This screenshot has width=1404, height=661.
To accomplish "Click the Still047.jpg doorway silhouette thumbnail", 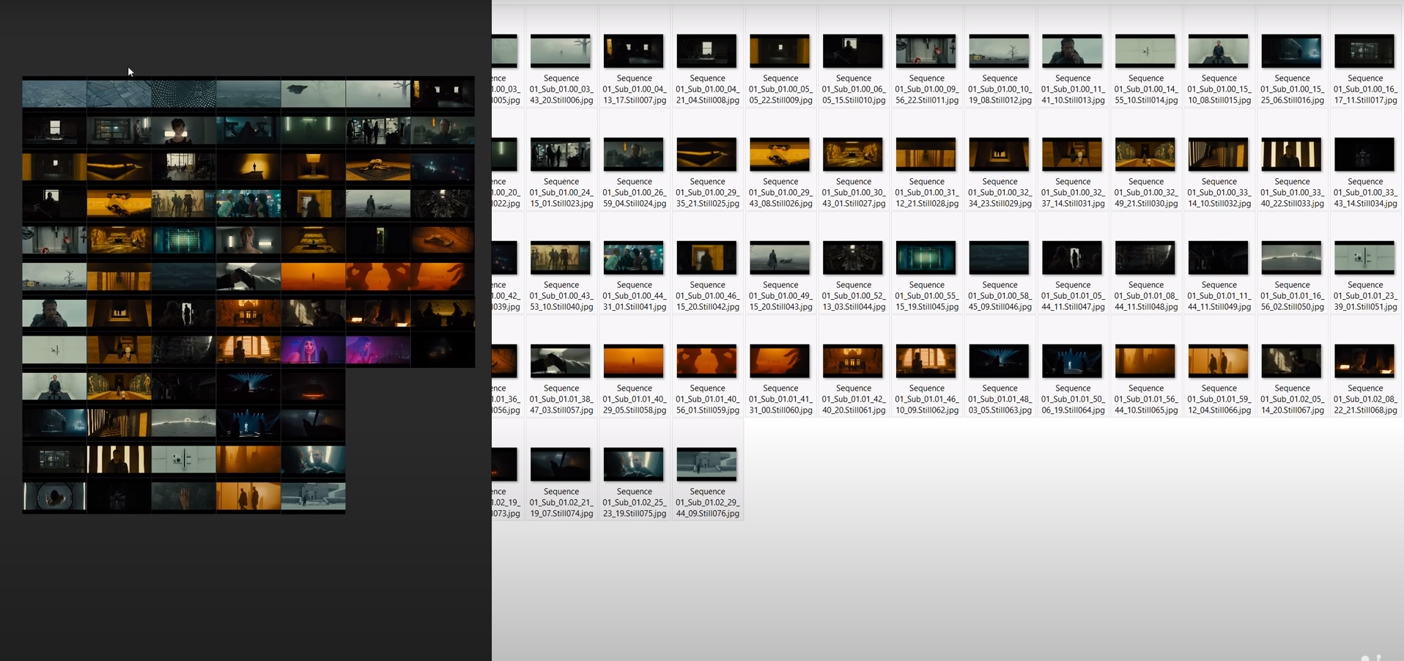I will tap(1072, 258).
